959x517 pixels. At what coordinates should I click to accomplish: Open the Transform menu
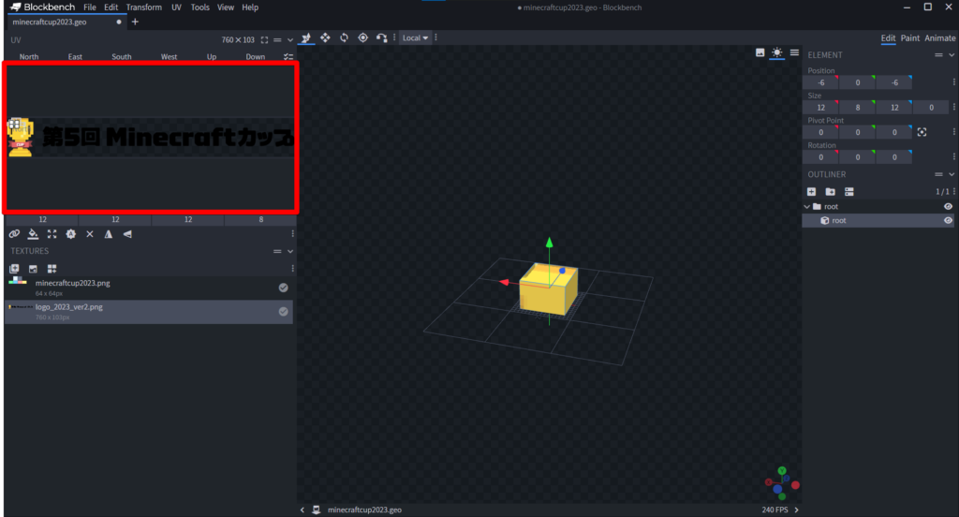click(x=143, y=7)
